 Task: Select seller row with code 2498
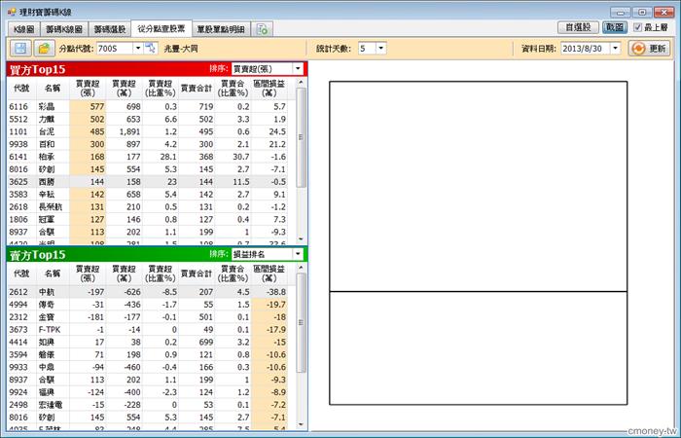coord(147,405)
